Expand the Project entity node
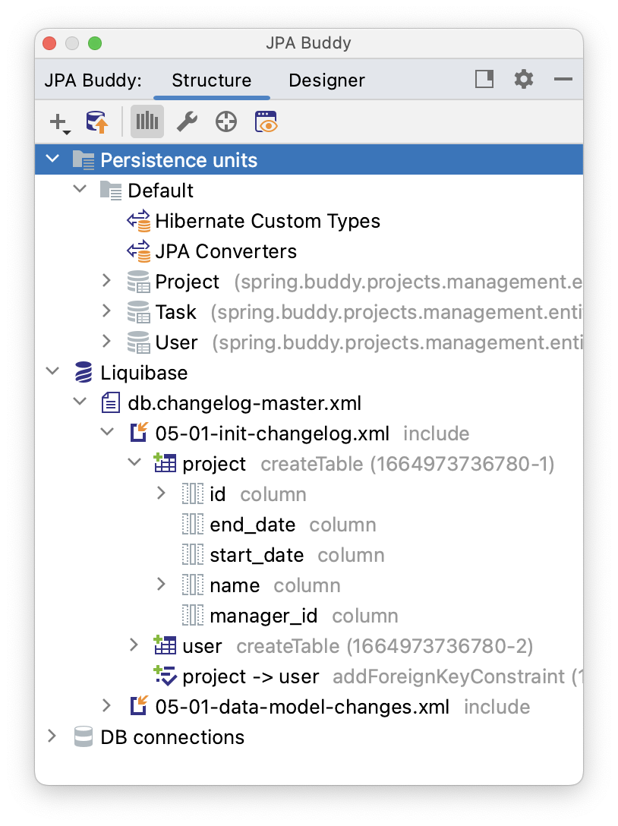This screenshot has width=618, height=826. [106, 280]
